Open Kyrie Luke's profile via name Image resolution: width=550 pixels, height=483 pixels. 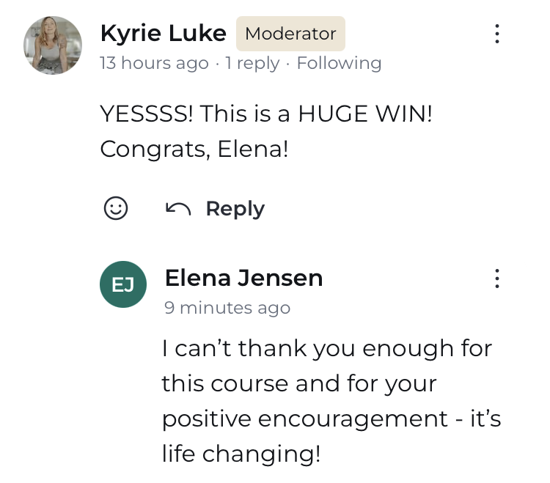163,33
